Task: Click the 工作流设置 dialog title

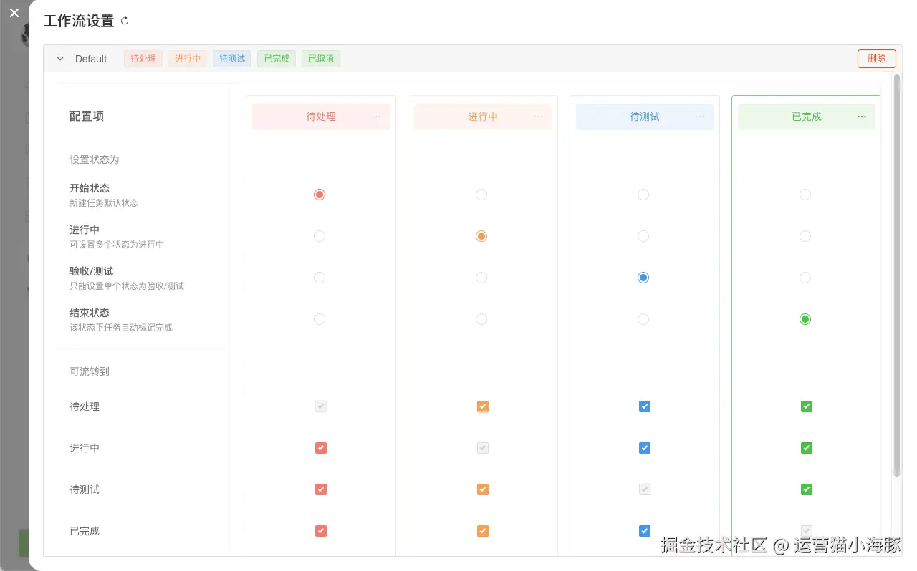Action: (x=79, y=21)
